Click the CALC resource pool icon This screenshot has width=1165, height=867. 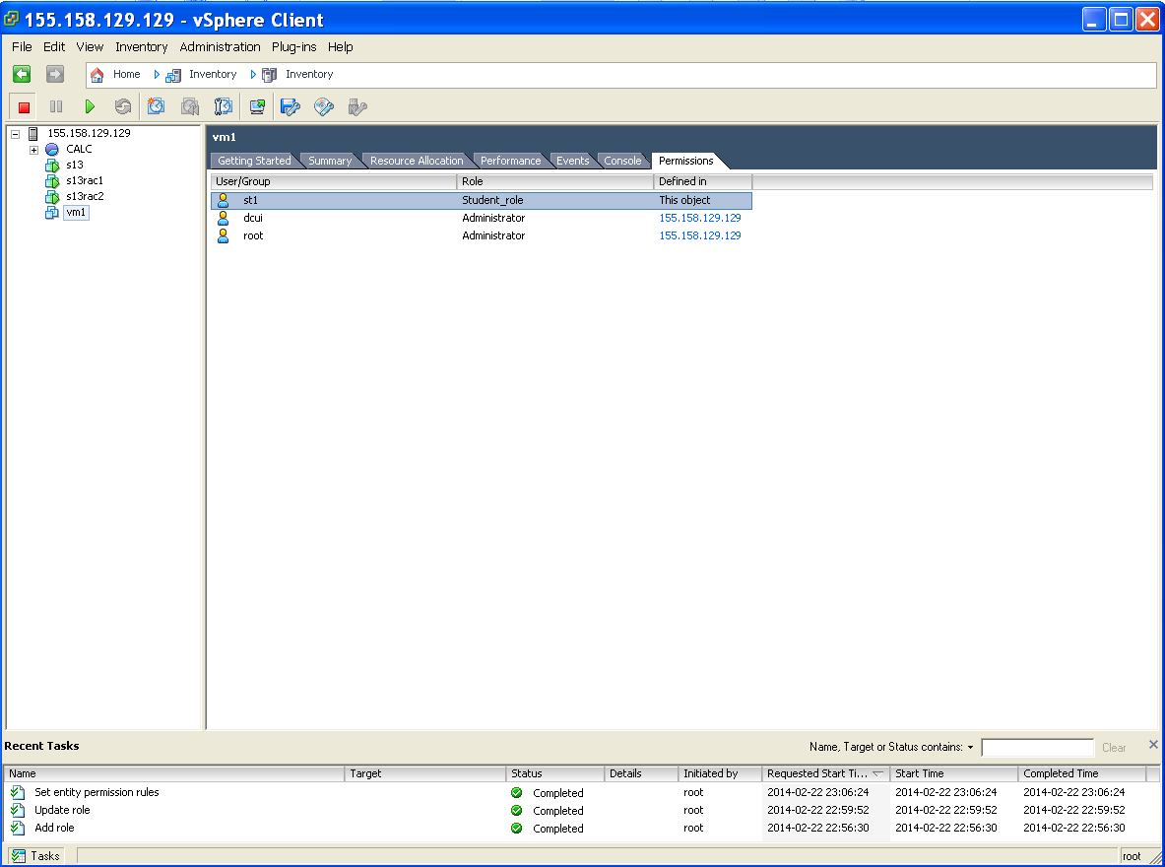click(x=52, y=150)
